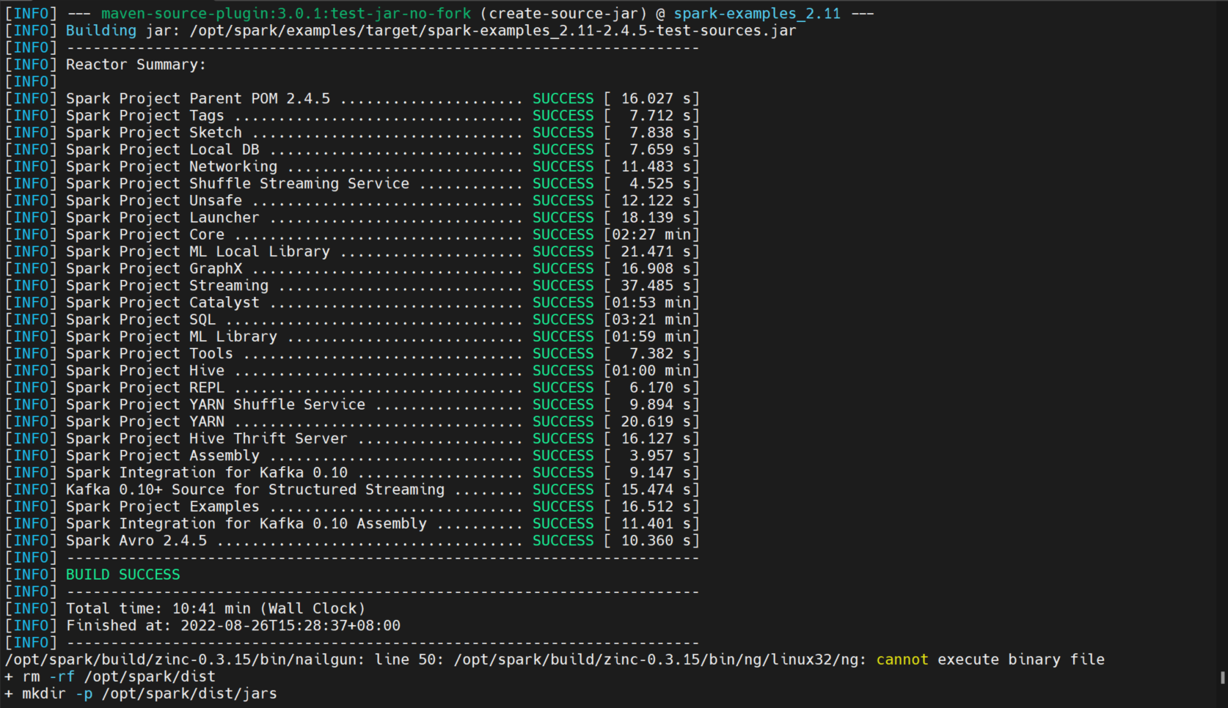Click 'Spark Project ML Local Library' text
The image size is (1228, 708).
tap(198, 251)
